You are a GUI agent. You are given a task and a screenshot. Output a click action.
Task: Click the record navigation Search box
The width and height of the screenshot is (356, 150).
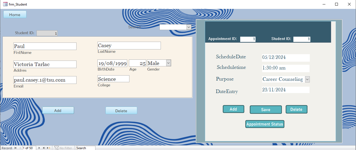tap(85, 148)
